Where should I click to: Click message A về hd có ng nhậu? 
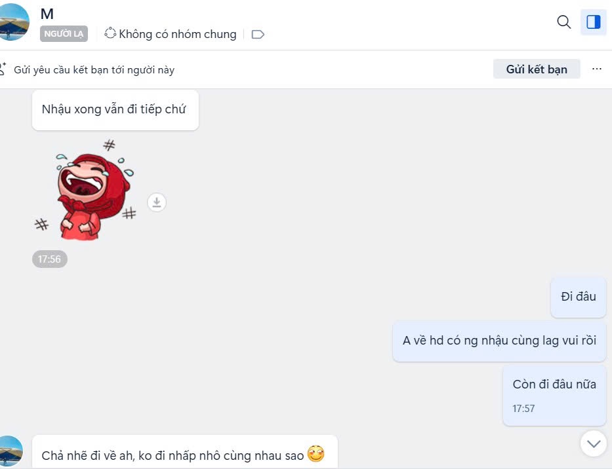[x=499, y=341]
